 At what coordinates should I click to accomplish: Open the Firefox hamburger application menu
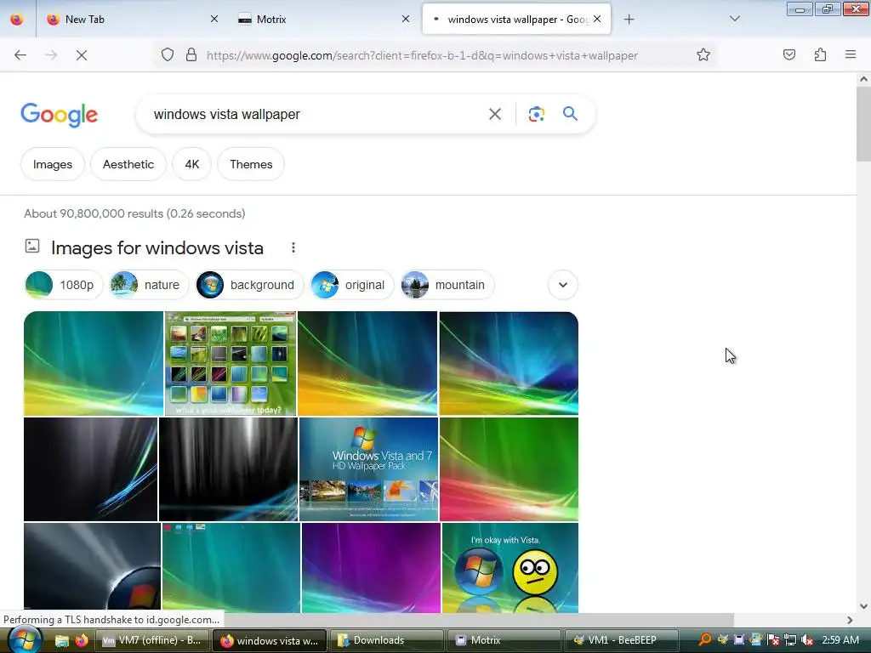click(851, 55)
